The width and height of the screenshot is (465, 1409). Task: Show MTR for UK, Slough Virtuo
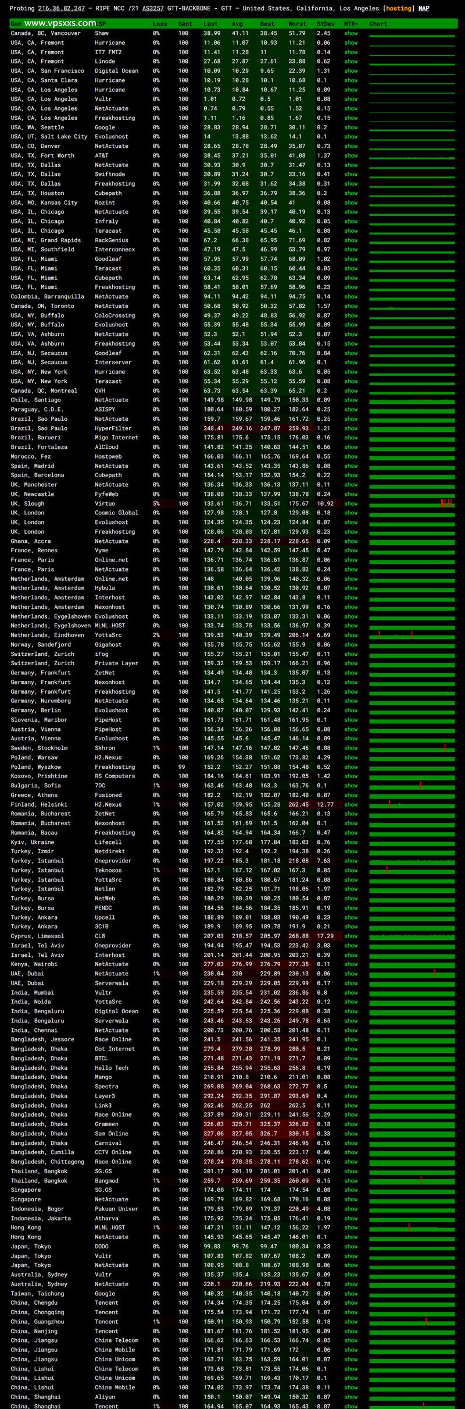click(350, 503)
